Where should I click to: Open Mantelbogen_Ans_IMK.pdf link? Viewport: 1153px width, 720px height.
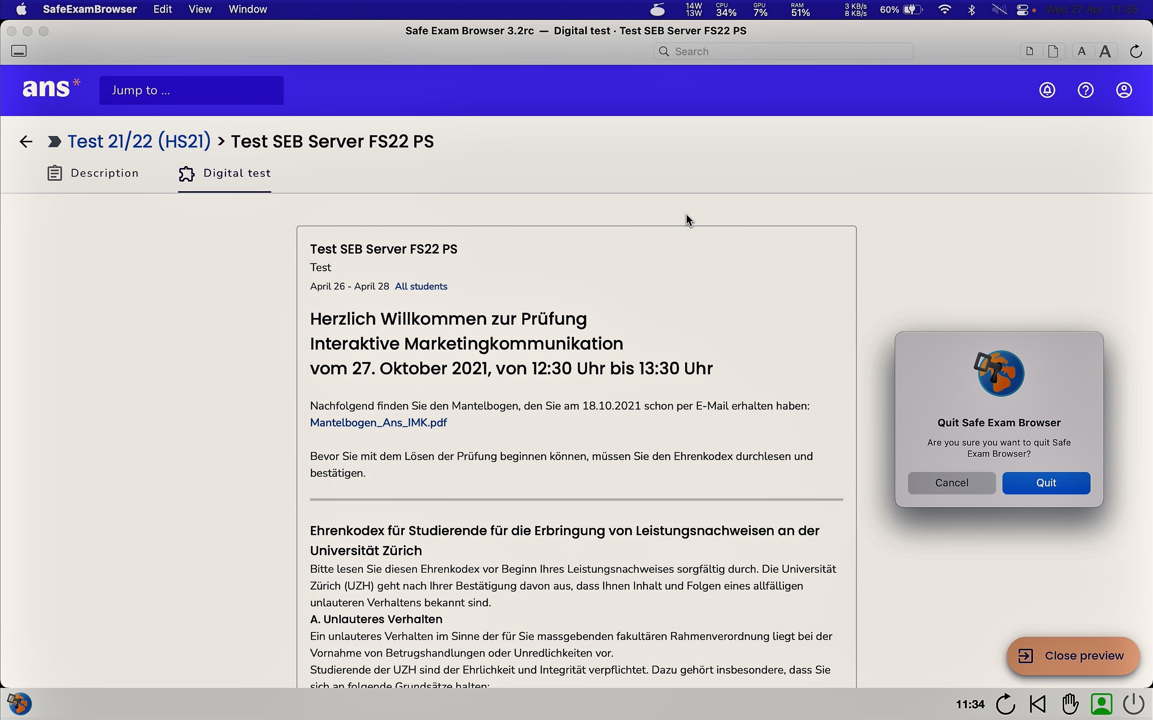[378, 423]
